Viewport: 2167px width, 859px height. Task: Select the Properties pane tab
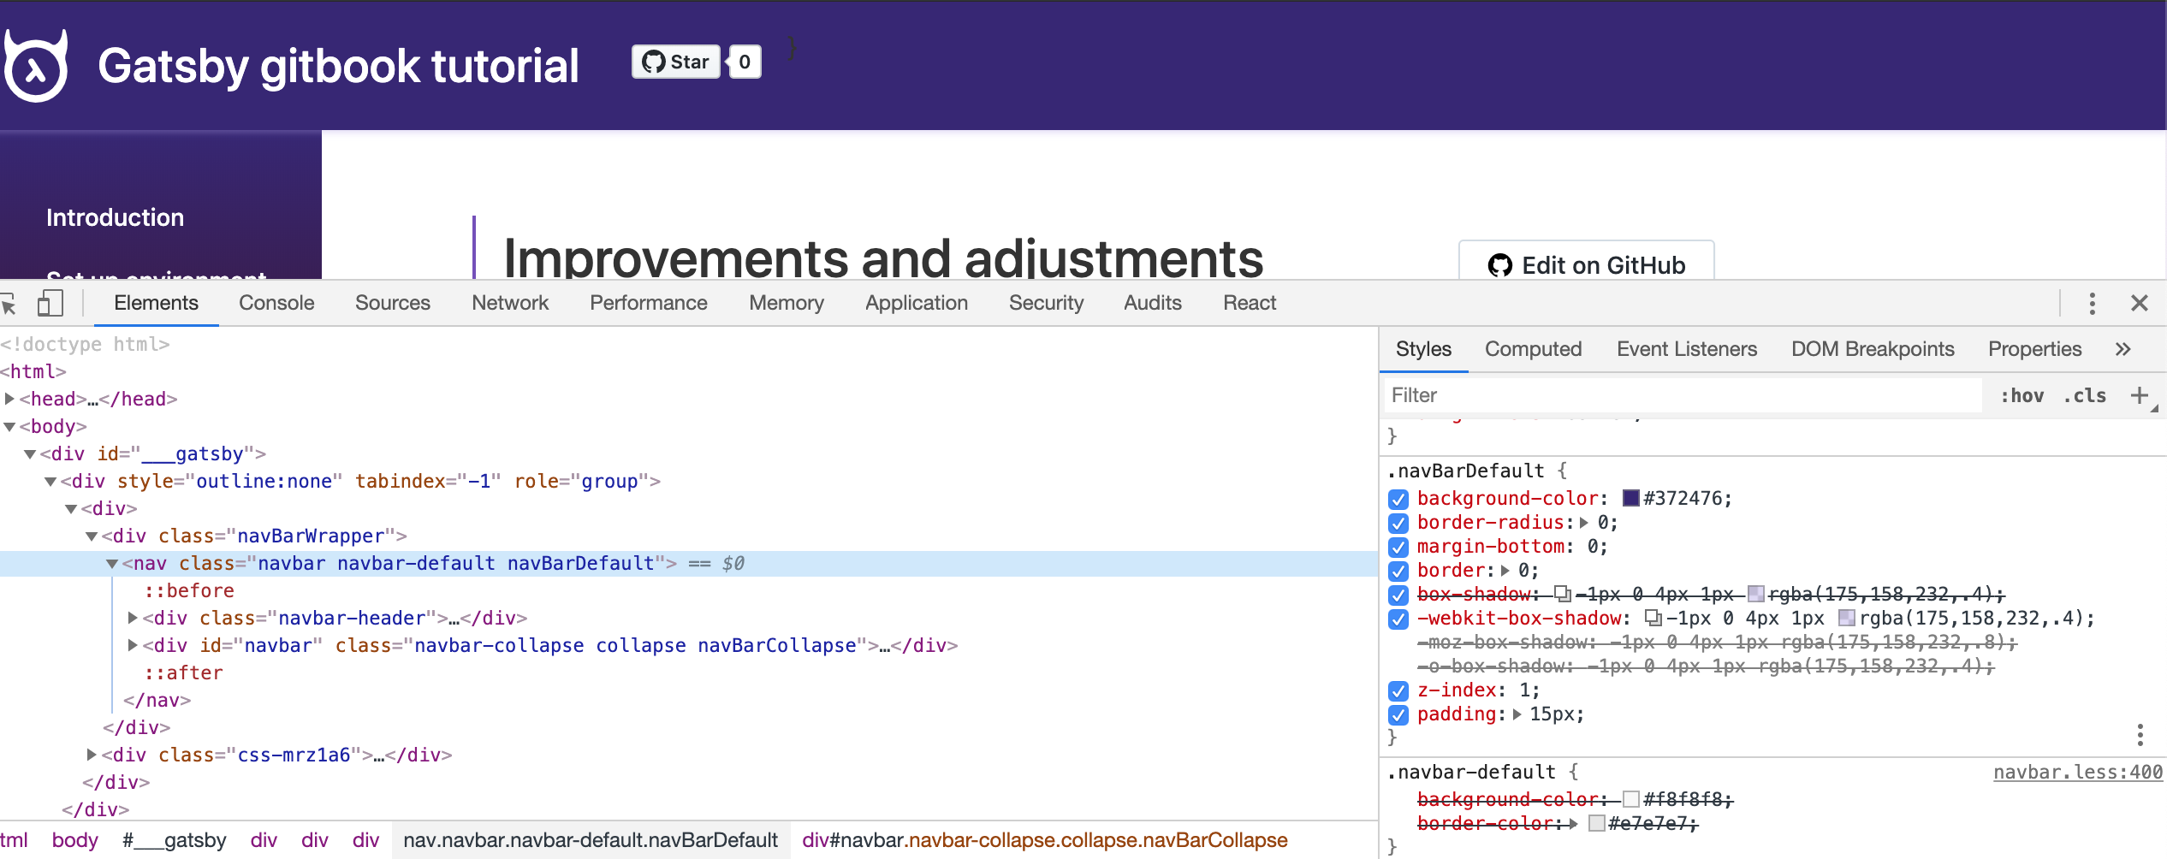click(2034, 349)
